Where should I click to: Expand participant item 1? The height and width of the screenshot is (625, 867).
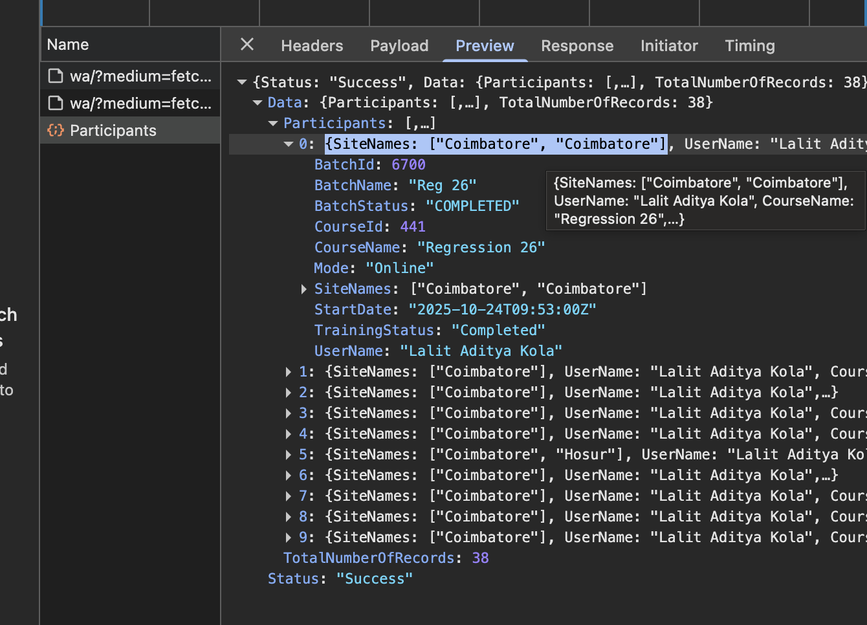289,372
